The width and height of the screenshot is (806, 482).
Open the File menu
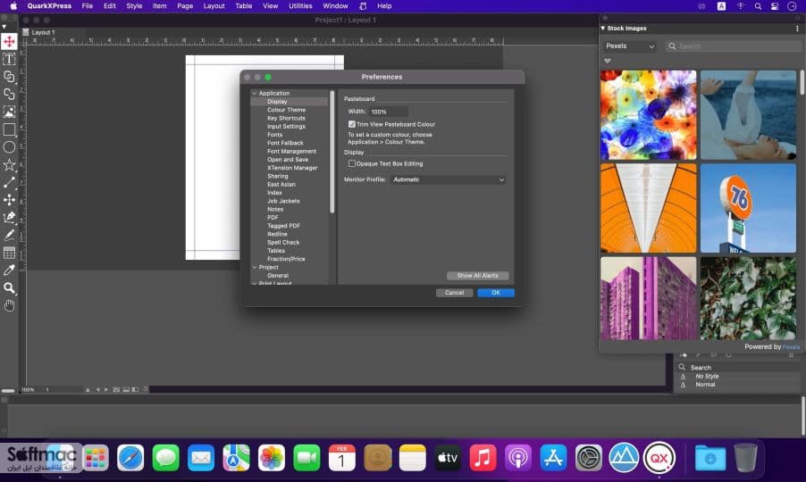pyautogui.click(x=88, y=6)
